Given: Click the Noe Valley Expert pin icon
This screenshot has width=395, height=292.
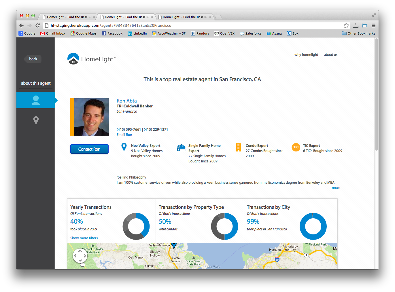Looking at the screenshot, I should 124,147.
